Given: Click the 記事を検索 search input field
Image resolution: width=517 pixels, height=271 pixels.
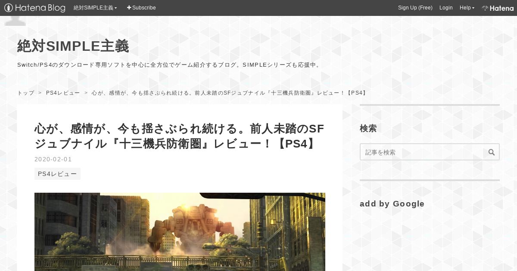Looking at the screenshot, I should pos(422,152).
